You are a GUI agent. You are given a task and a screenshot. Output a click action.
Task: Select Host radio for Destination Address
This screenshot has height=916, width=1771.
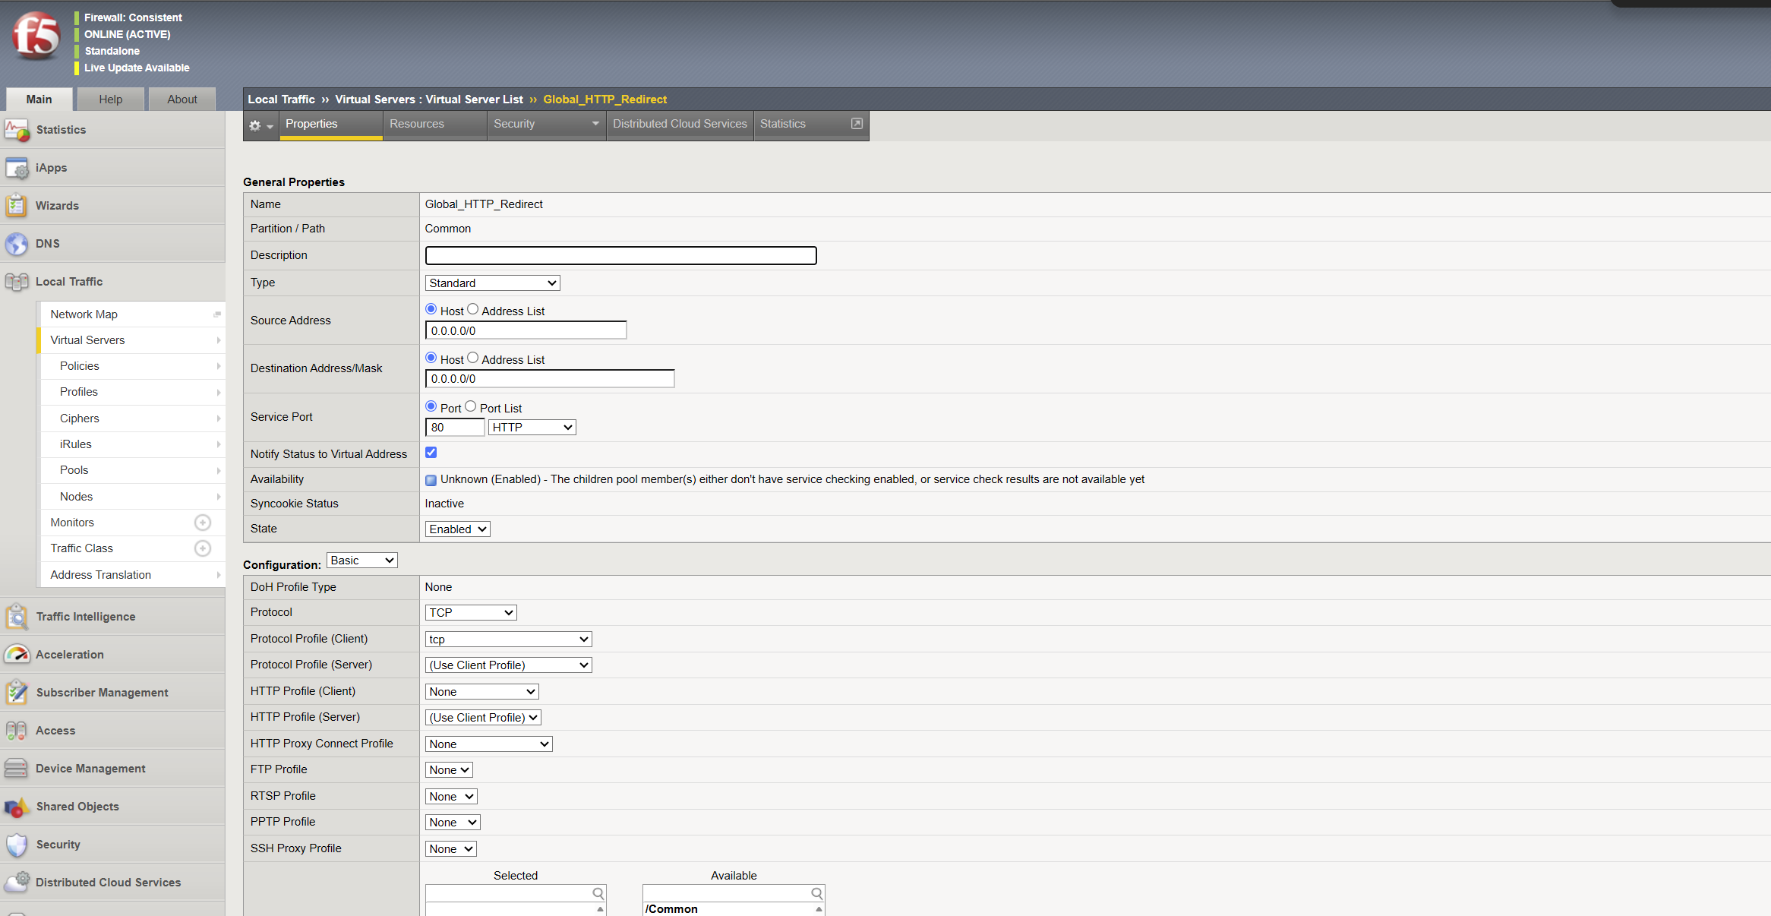click(x=431, y=358)
